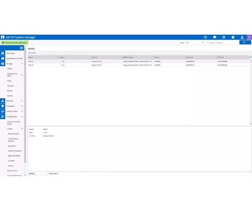Open Authentication under Cluster
The image size is (252, 210).
(13, 134)
